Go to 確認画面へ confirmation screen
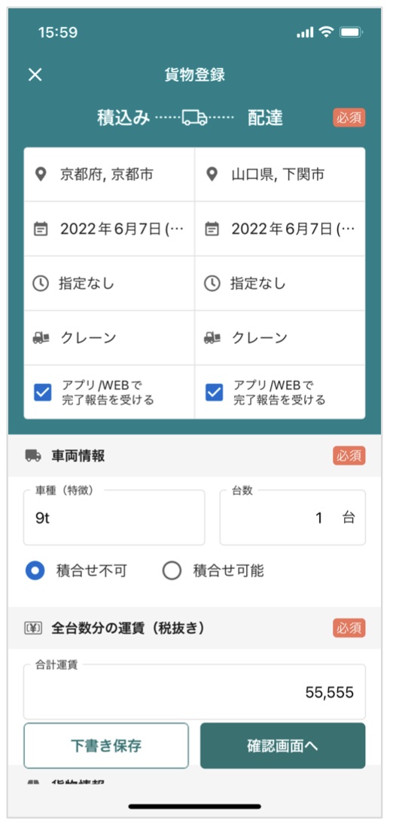Image resolution: width=393 pixels, height=827 pixels. [x=282, y=746]
